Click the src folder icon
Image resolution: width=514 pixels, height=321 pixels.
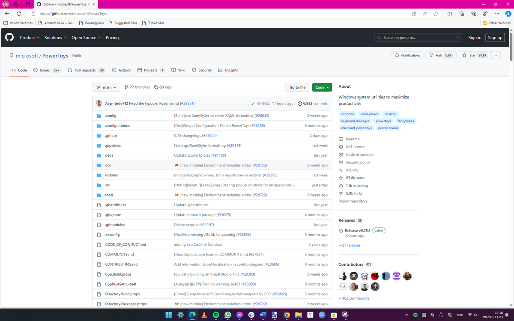tap(99, 185)
